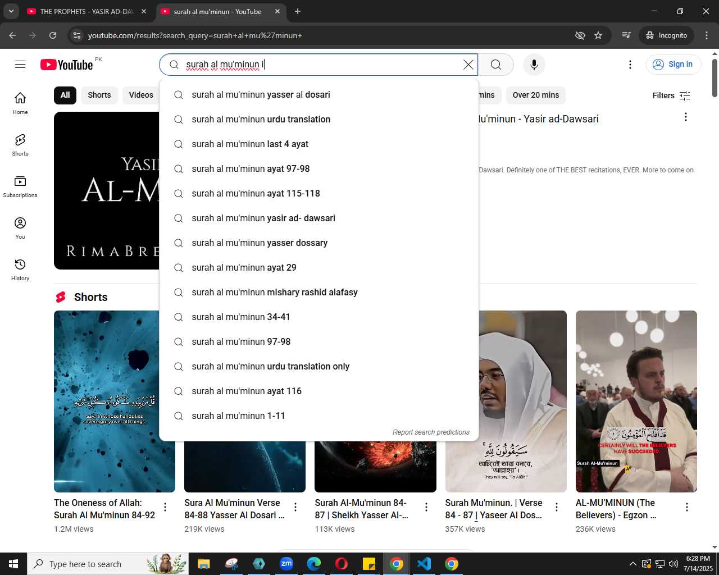This screenshot has height=575, width=719.
Task: Open the AL-MU'MINUN Egzon short thumbnail
Action: [x=636, y=401]
